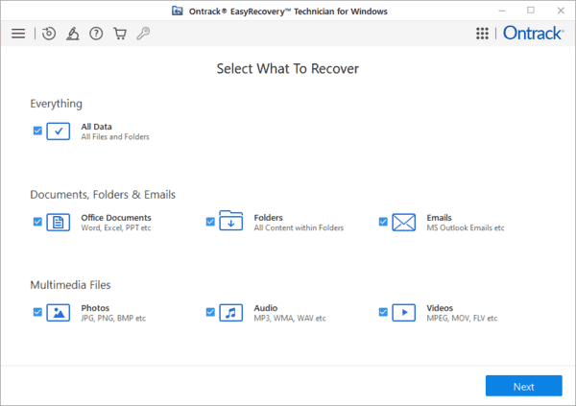
Task: Toggle the Audio checkbox
Action: (210, 312)
